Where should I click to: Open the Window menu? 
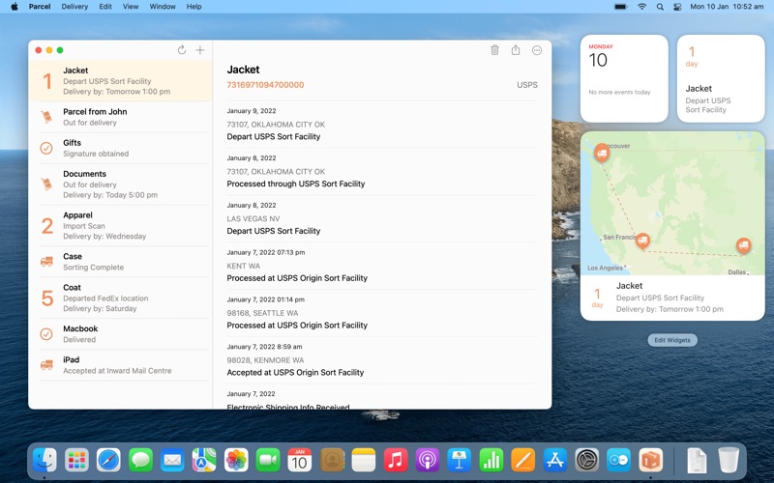[163, 7]
